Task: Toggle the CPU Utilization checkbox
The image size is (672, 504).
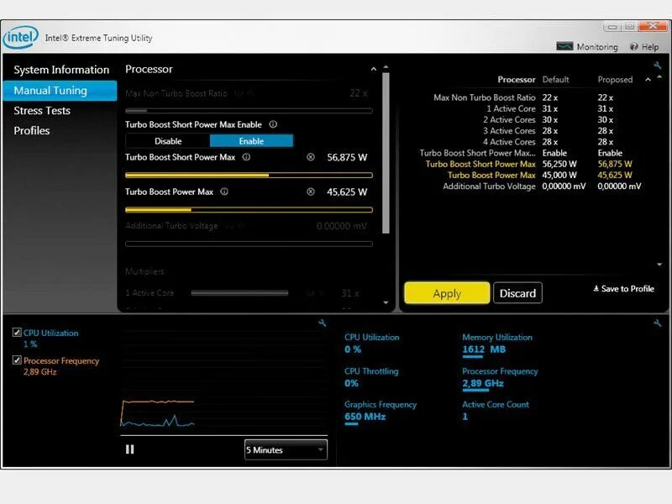Action: point(17,332)
